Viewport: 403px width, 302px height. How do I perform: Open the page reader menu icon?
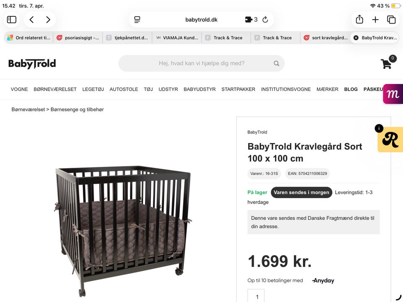click(x=137, y=20)
